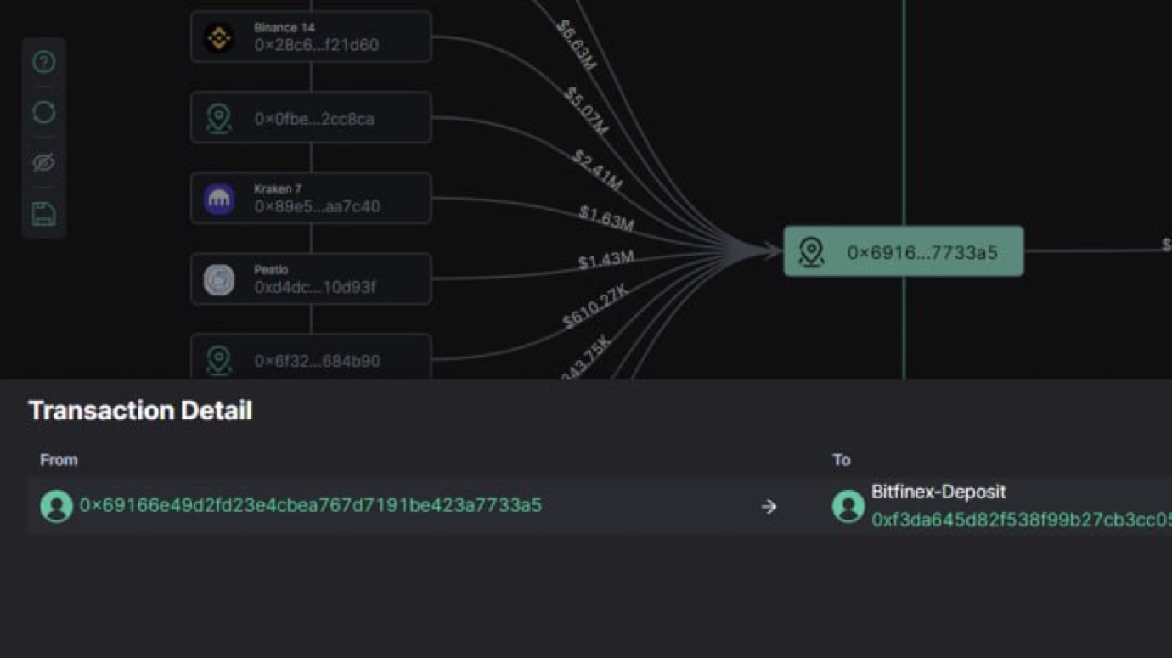Click the Bitfinex-Deposit avatar icon
The width and height of the screenshot is (1172, 658).
(x=848, y=507)
